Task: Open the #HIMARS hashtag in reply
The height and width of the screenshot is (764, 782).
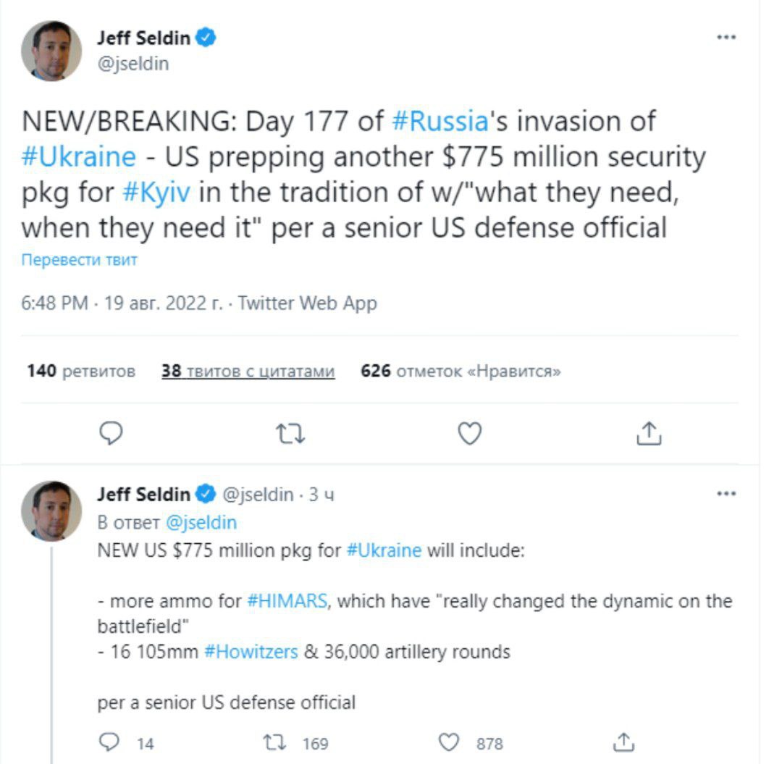Action: pos(287,601)
